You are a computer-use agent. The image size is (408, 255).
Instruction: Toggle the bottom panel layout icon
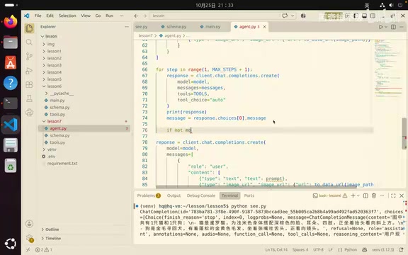point(364,16)
